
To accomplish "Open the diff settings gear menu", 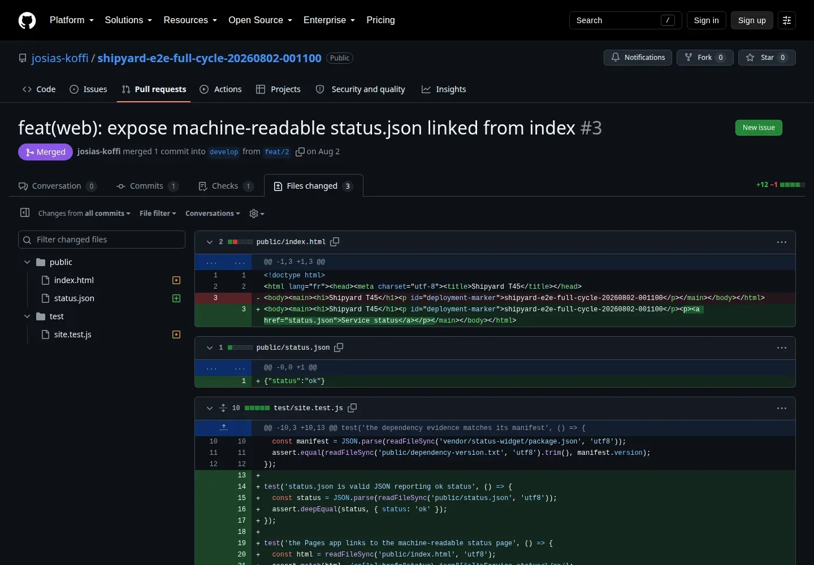I will (257, 214).
